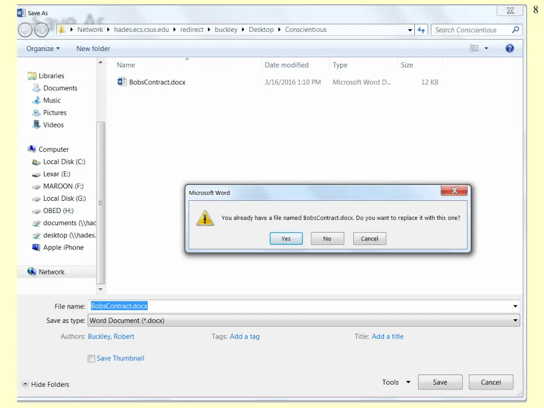Close the Microsoft Word message box

[454, 190]
